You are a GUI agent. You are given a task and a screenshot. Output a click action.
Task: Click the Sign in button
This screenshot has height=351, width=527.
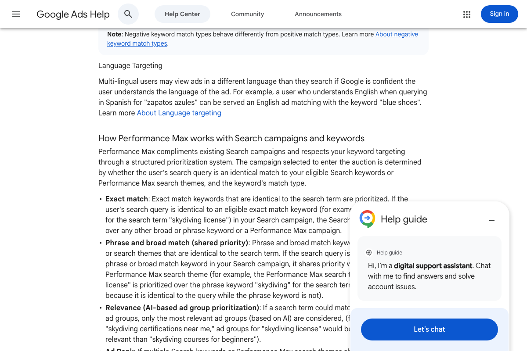click(499, 14)
